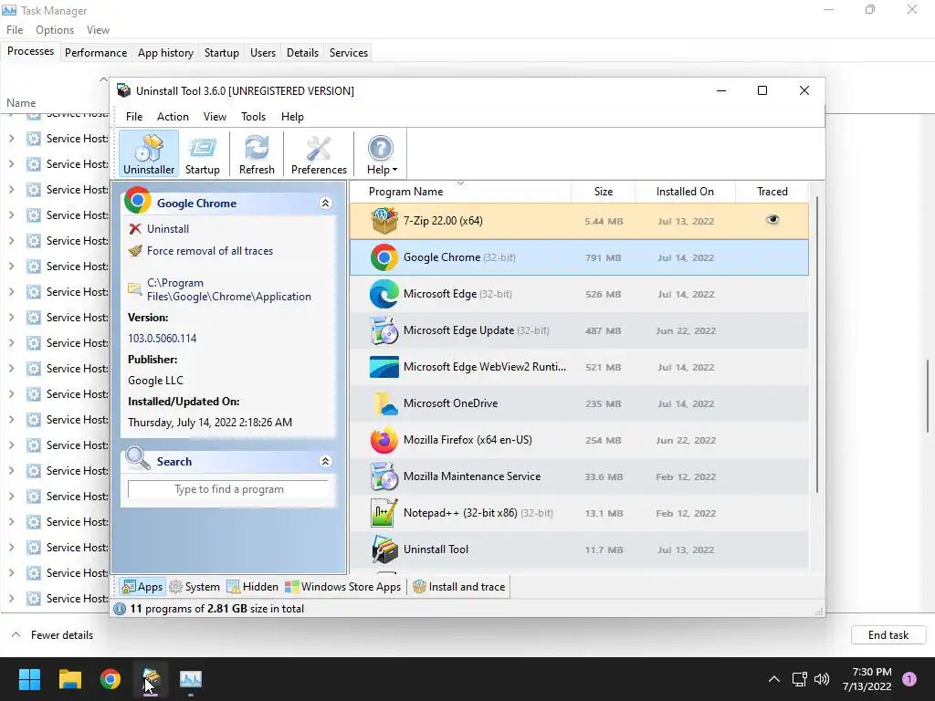
Task: Click the Windows Start button
Action: click(29, 679)
